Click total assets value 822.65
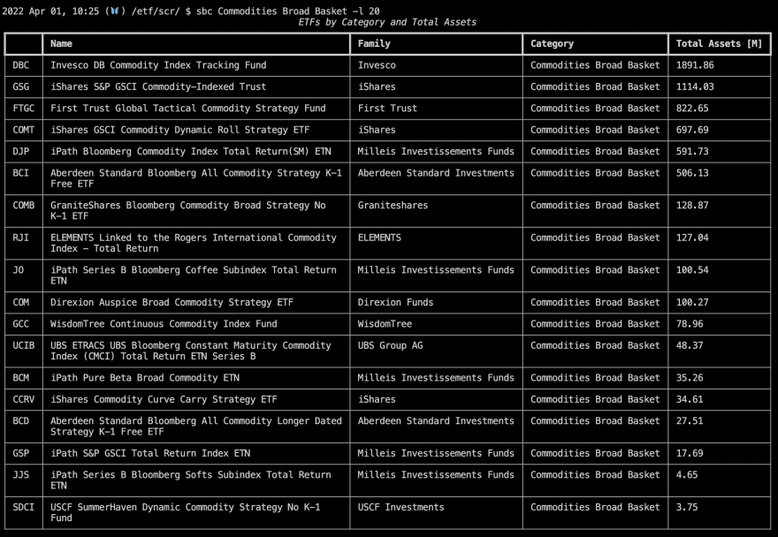Screen dimensions: 778x537 692,108
